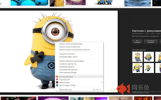Click the Adobe Acrobat icon
161x100 pixels.
point(57,82)
